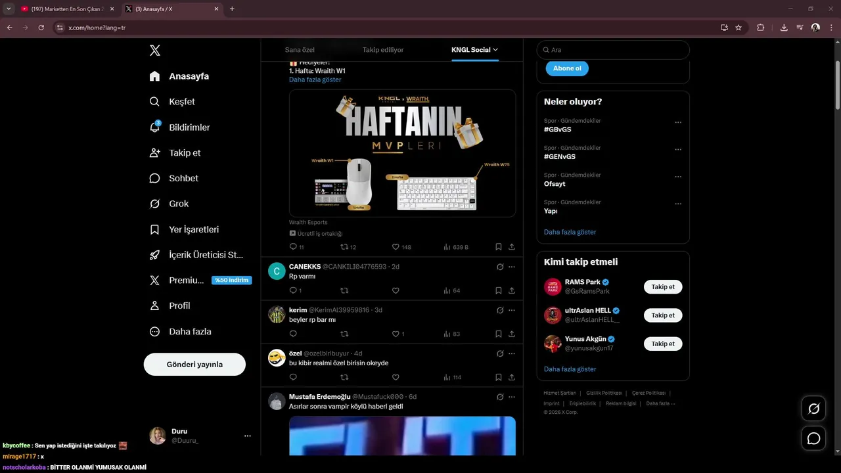Open HAFTANIN MVP'leri post image
The height and width of the screenshot is (473, 841).
[x=402, y=153]
